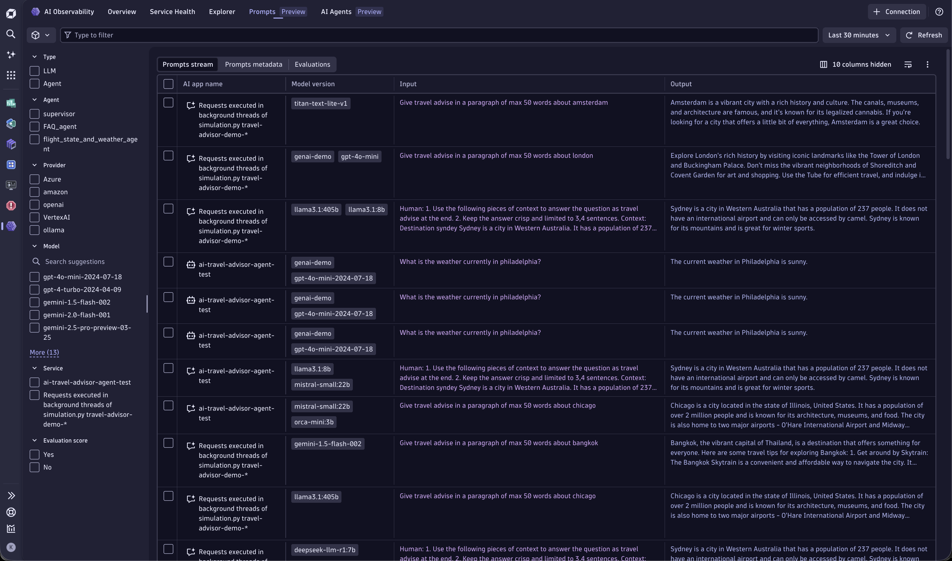The width and height of the screenshot is (952, 561).
Task: Click agent robot icon in first philadelphia row
Action: coord(191,265)
